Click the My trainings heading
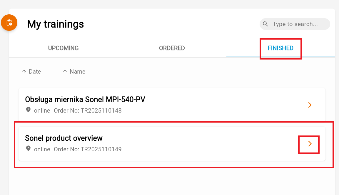Viewport: 339px width, 195px height. pyautogui.click(x=56, y=24)
